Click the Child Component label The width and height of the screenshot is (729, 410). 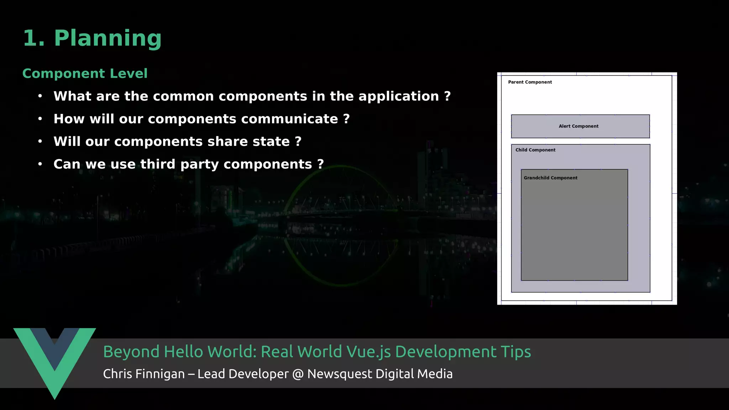tap(535, 150)
